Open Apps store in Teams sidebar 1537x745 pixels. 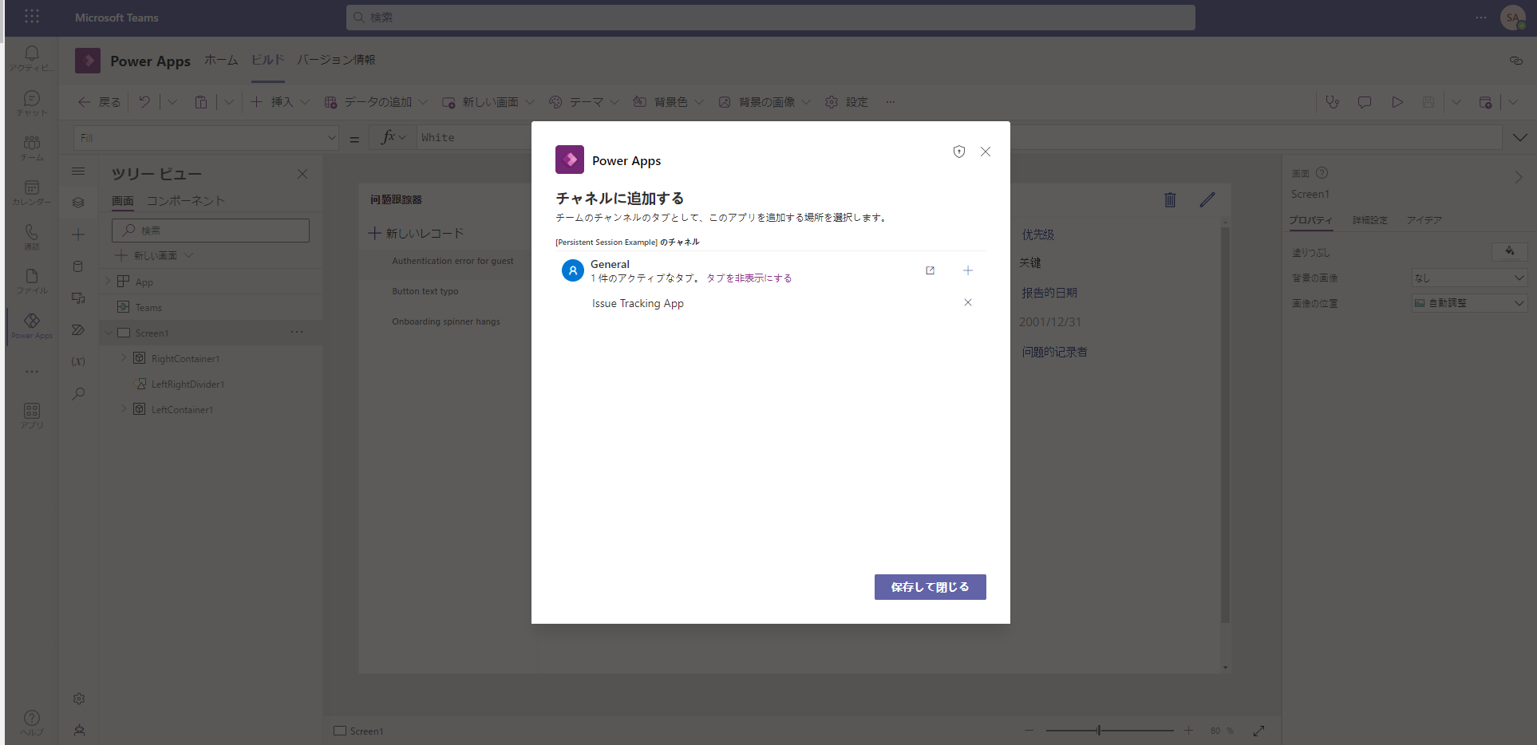point(32,415)
